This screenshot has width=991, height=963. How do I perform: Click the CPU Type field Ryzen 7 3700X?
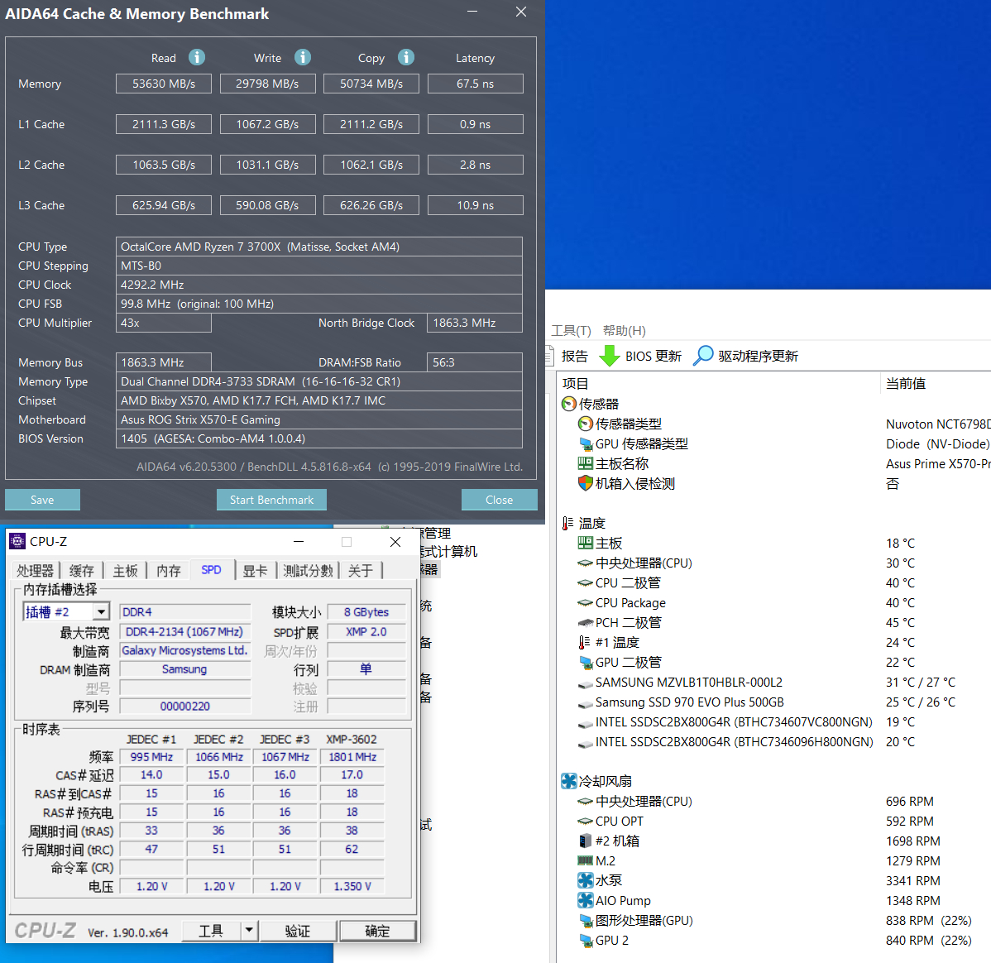pos(319,247)
